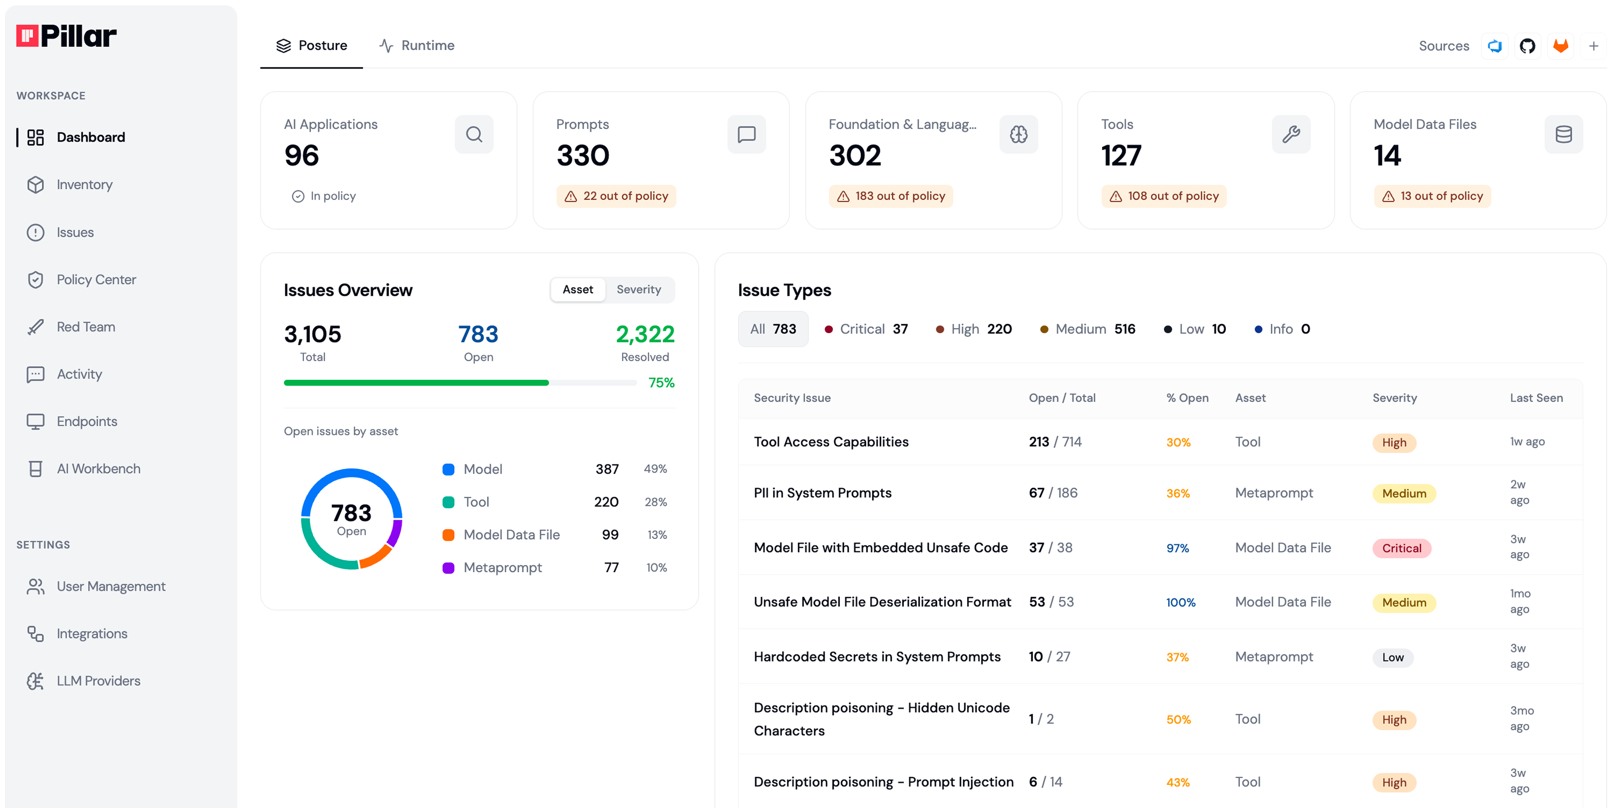Click the Policy Center shield icon
This screenshot has height=808, width=1613.
[x=36, y=279]
